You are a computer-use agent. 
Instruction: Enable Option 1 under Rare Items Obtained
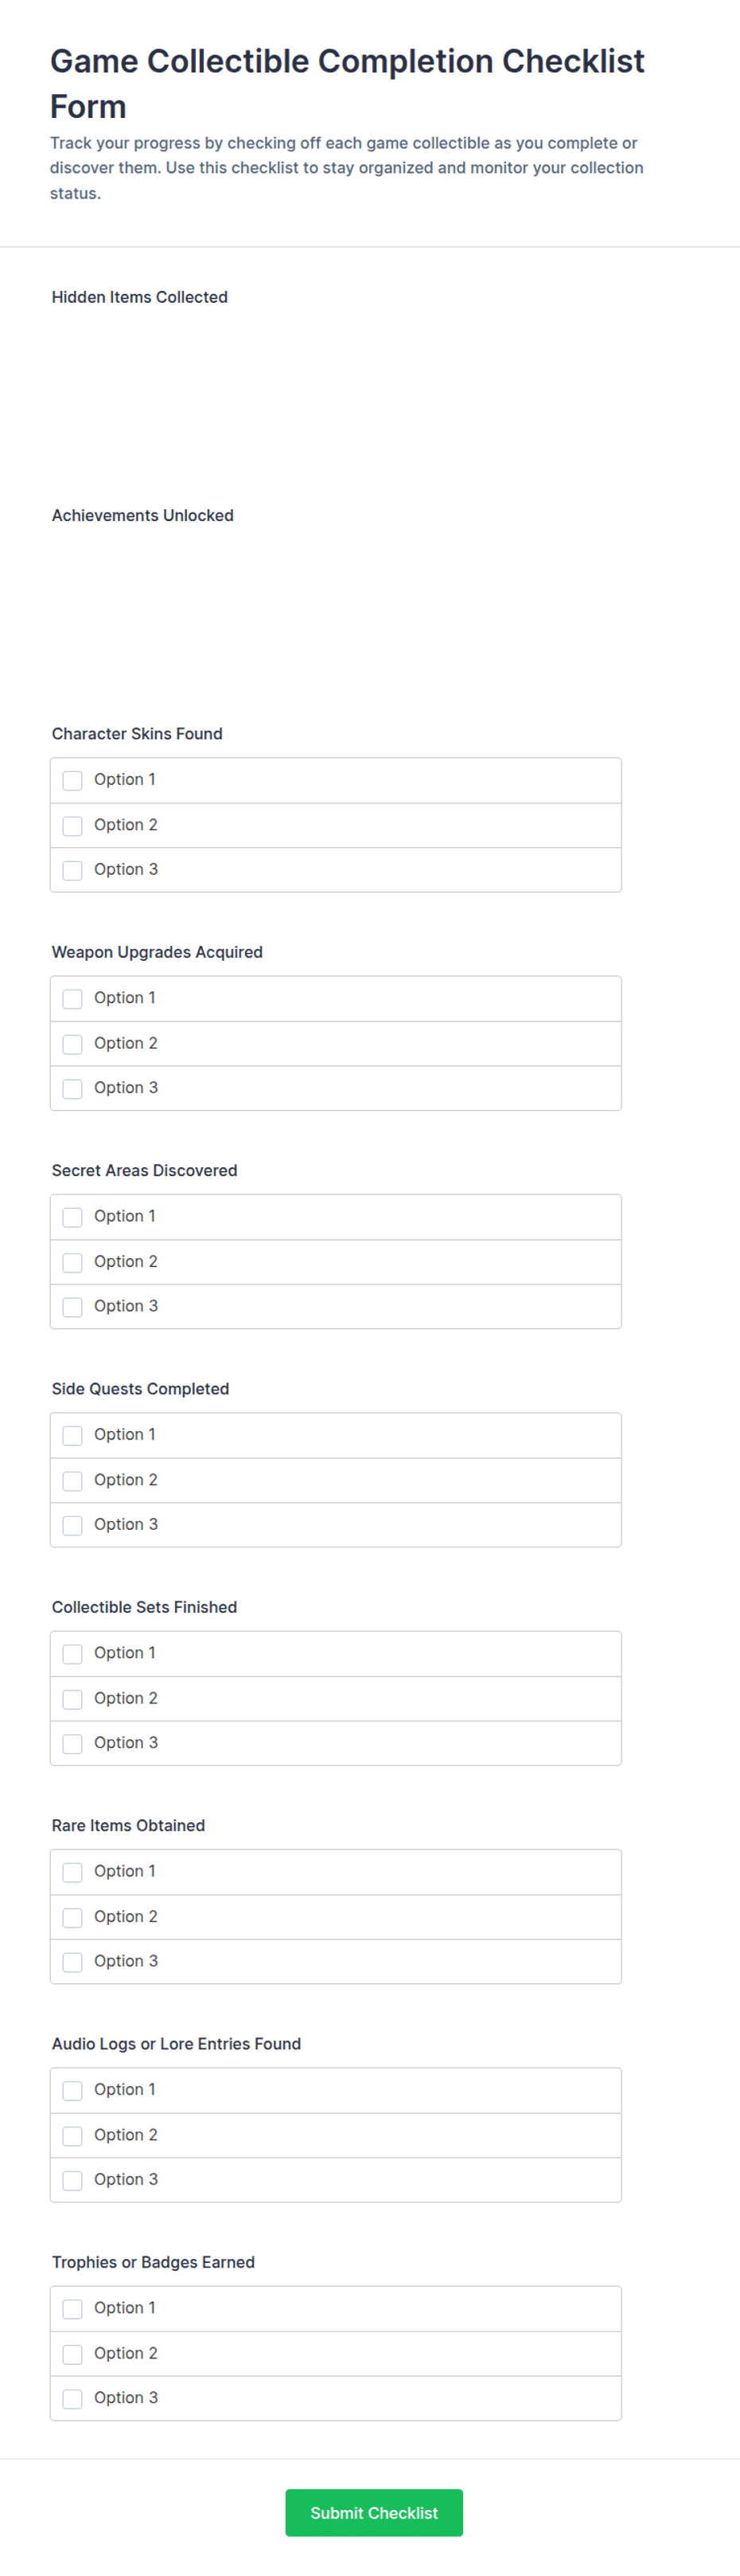[72, 1871]
